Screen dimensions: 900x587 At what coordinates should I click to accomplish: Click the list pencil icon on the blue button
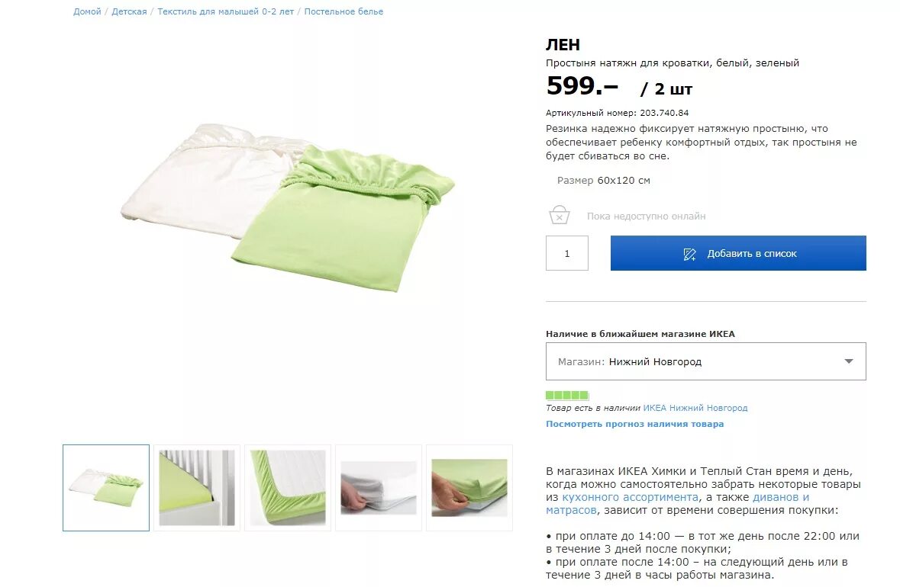tap(689, 254)
